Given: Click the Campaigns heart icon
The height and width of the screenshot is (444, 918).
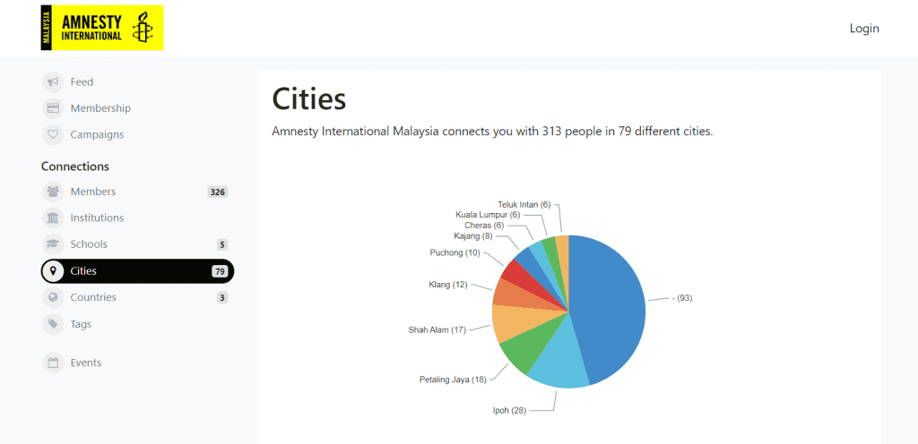Looking at the screenshot, I should tap(53, 134).
